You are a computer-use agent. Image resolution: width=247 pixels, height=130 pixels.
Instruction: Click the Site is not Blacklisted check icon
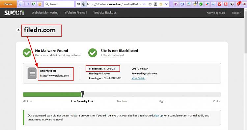tap(93, 53)
